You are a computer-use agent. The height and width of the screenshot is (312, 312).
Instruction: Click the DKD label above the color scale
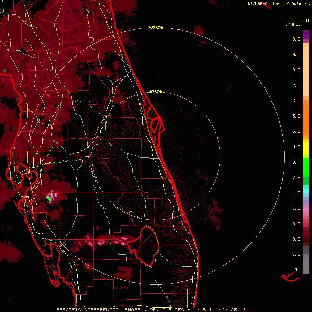[305, 21]
